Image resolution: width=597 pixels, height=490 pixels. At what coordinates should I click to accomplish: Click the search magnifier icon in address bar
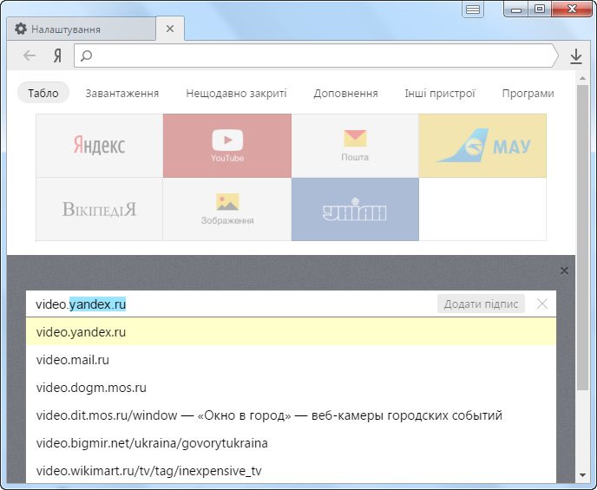pyautogui.click(x=87, y=56)
